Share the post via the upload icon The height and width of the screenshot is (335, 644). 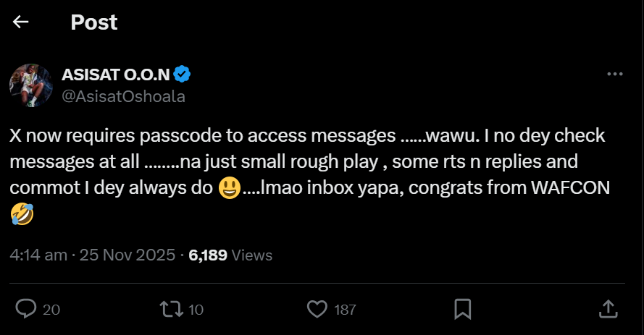608,309
